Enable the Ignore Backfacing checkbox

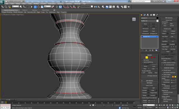(x=143, y=62)
